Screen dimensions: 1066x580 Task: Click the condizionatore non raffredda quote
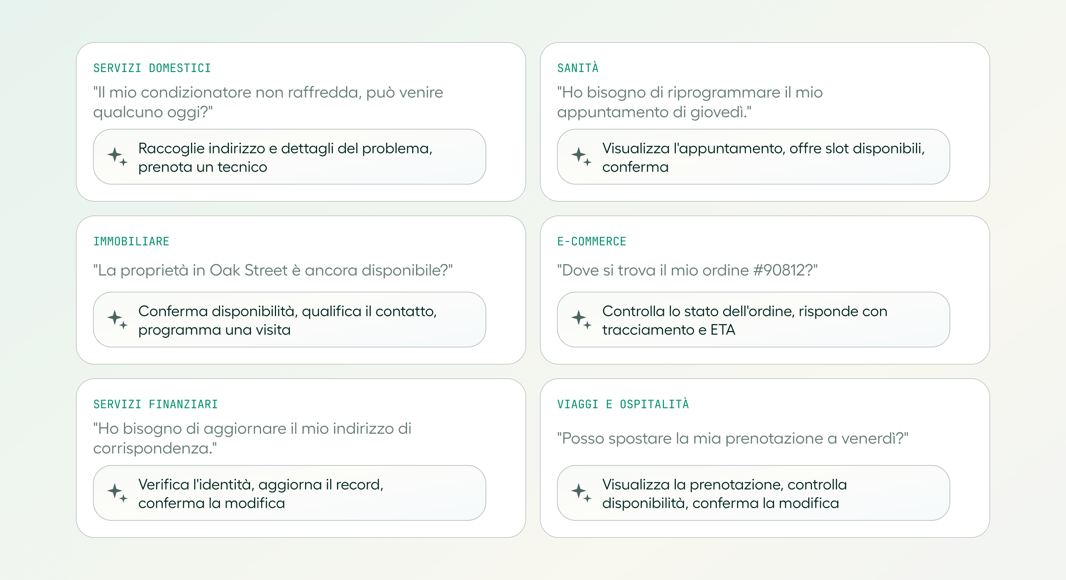click(268, 102)
